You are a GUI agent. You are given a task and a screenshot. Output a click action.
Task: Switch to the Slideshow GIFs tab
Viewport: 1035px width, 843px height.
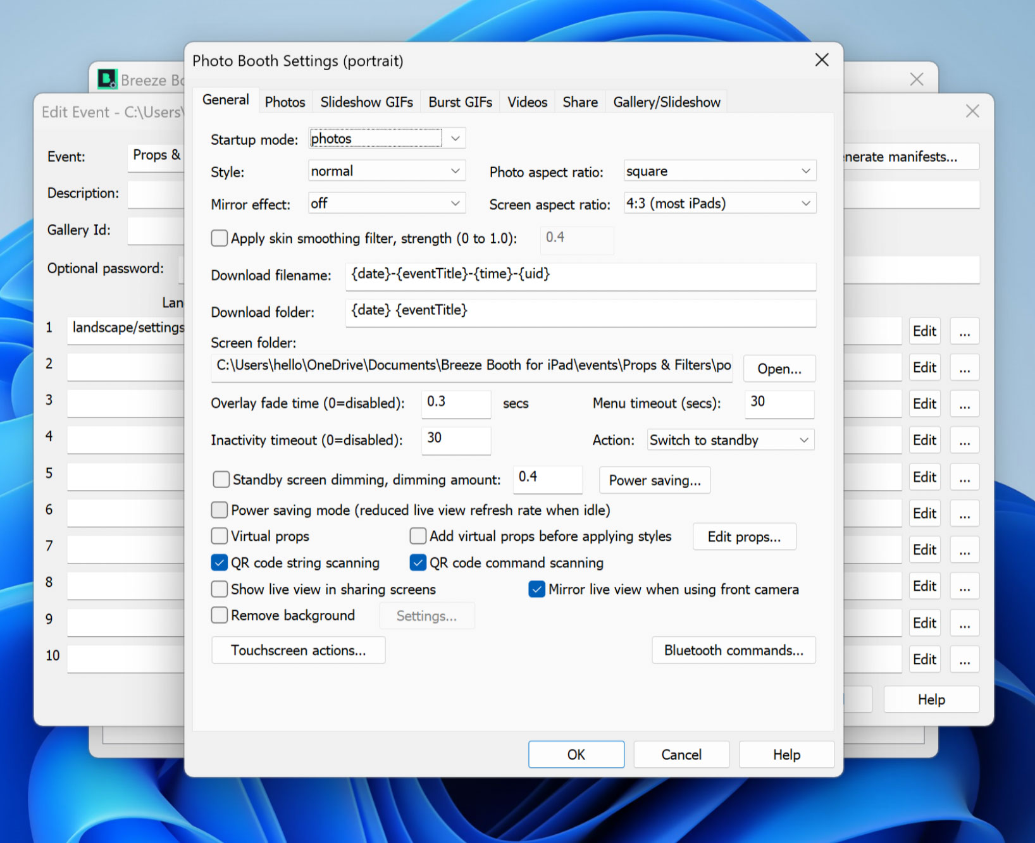[366, 102]
